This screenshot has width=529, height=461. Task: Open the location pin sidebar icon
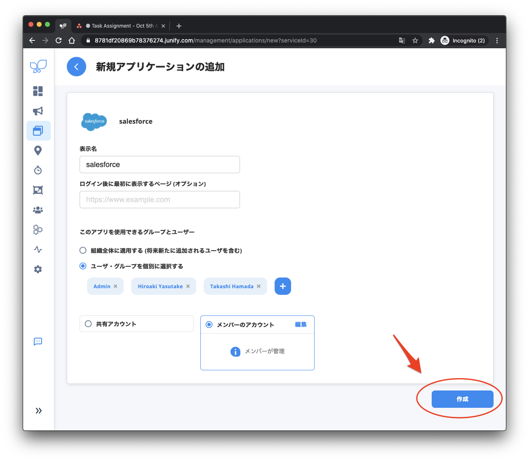[x=38, y=151]
